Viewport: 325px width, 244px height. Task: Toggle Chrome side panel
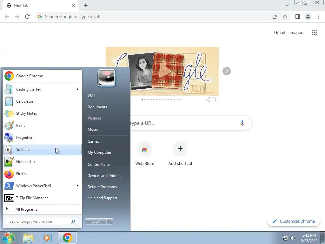(x=298, y=17)
